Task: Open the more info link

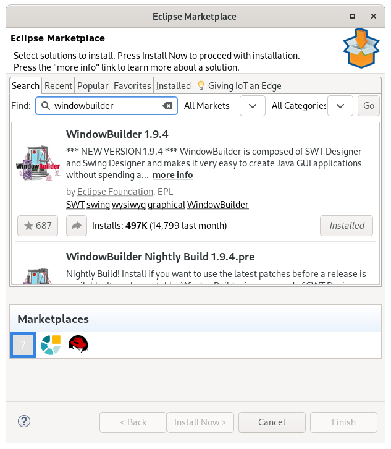Action: coord(173,175)
